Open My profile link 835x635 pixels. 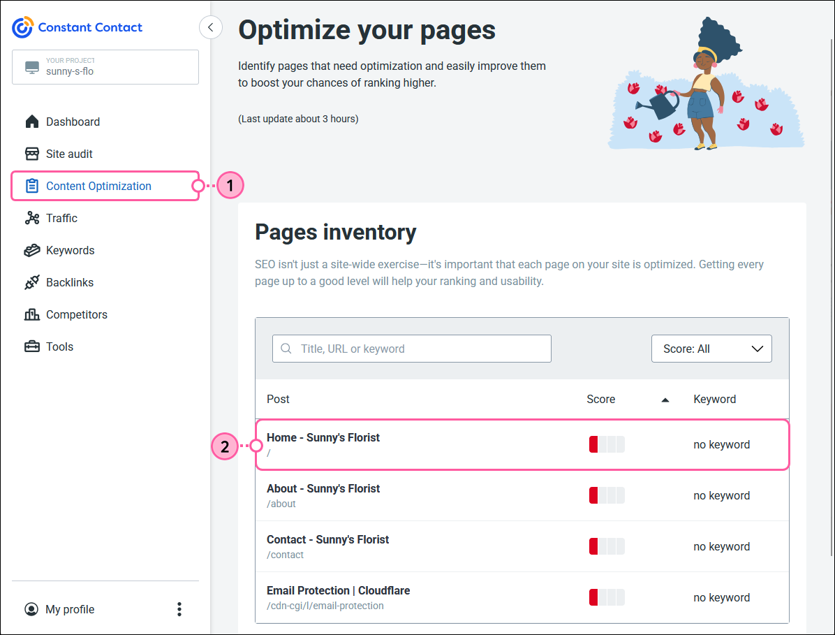[70, 609]
